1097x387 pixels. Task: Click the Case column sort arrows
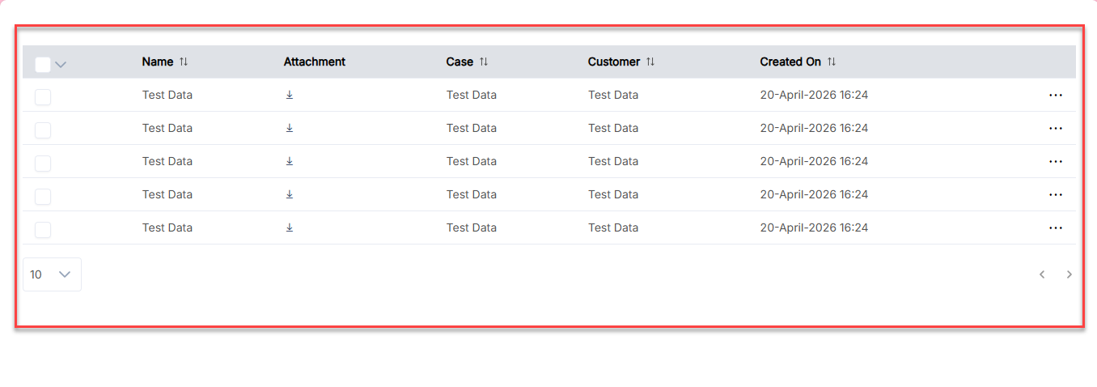coord(484,62)
